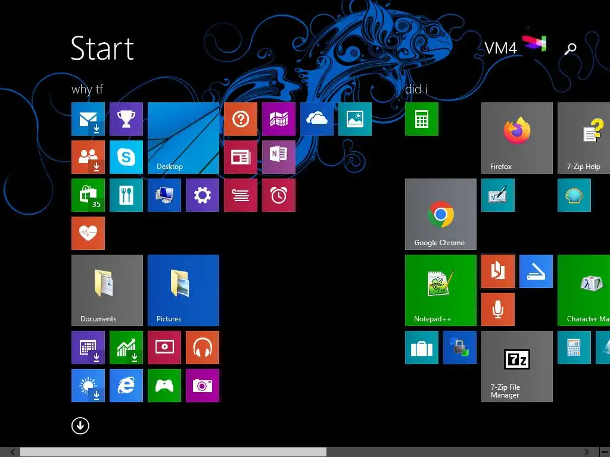Open the orange Reader tile

coord(498,271)
